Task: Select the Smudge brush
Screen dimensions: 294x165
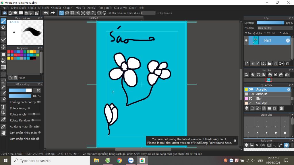Action: (x=267, y=103)
